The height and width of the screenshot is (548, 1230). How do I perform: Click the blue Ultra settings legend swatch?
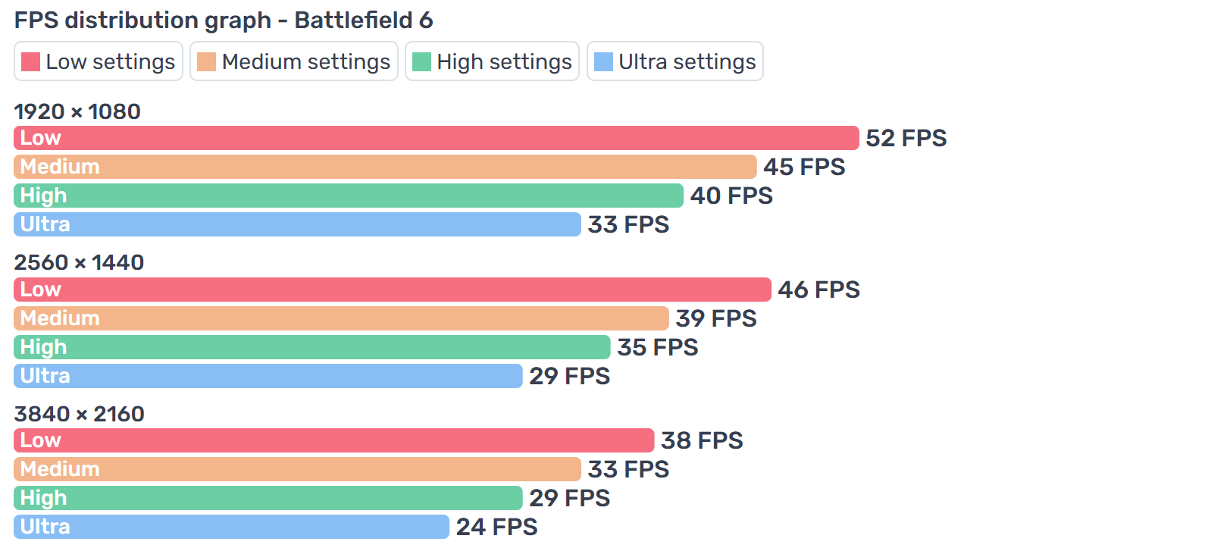[x=603, y=61]
